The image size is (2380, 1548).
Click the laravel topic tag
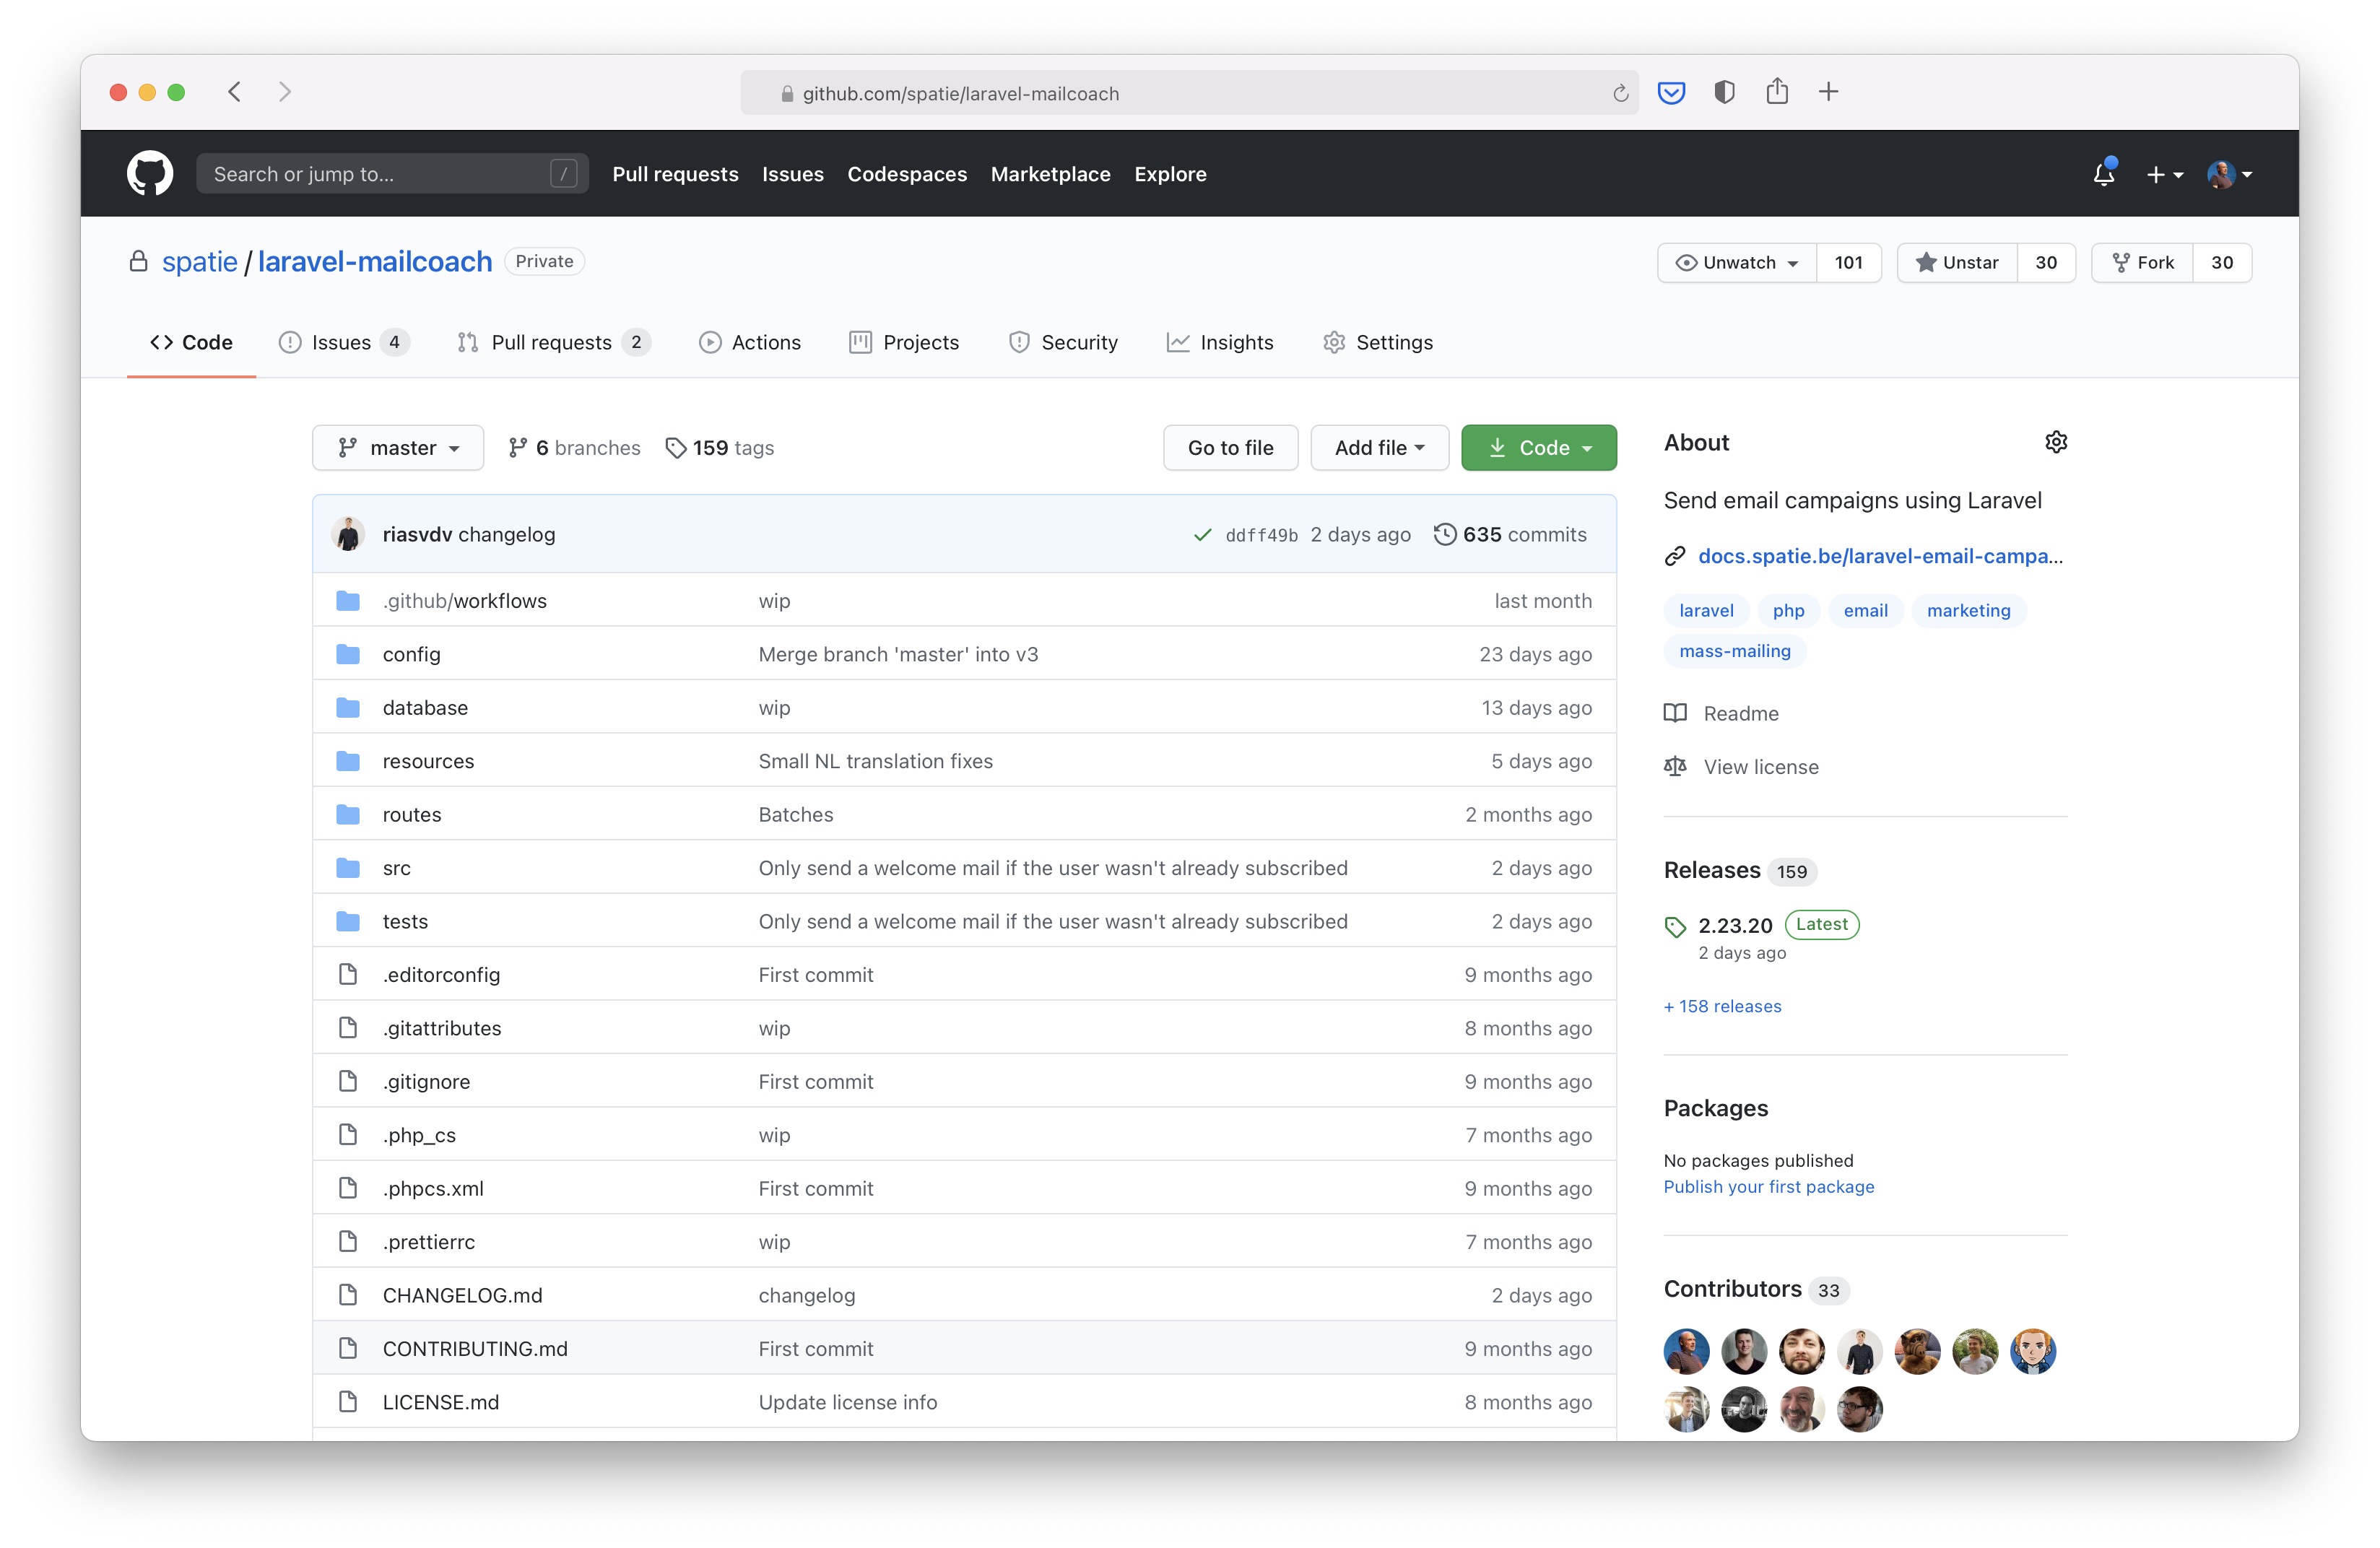coord(1706,611)
